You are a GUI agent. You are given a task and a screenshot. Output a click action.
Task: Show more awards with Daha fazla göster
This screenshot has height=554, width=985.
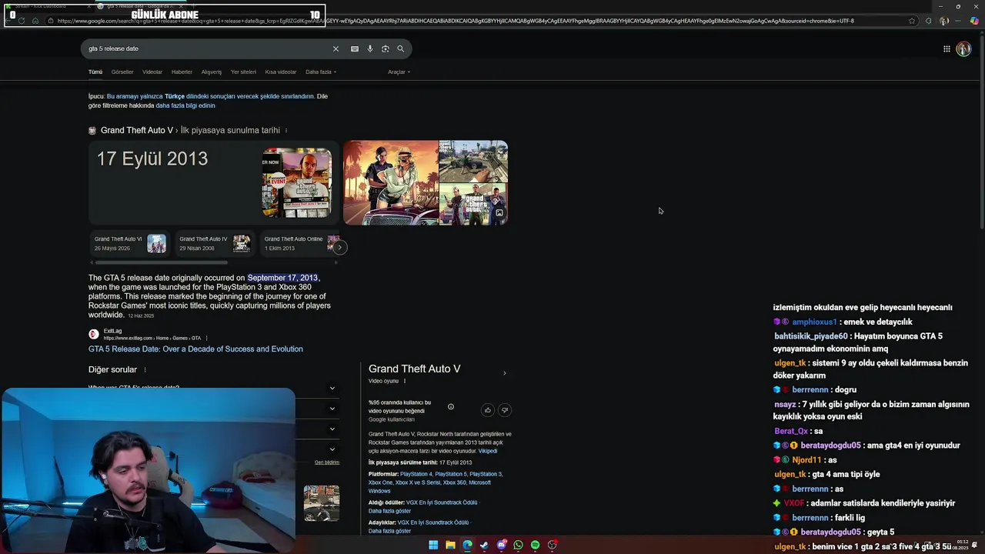(x=389, y=511)
